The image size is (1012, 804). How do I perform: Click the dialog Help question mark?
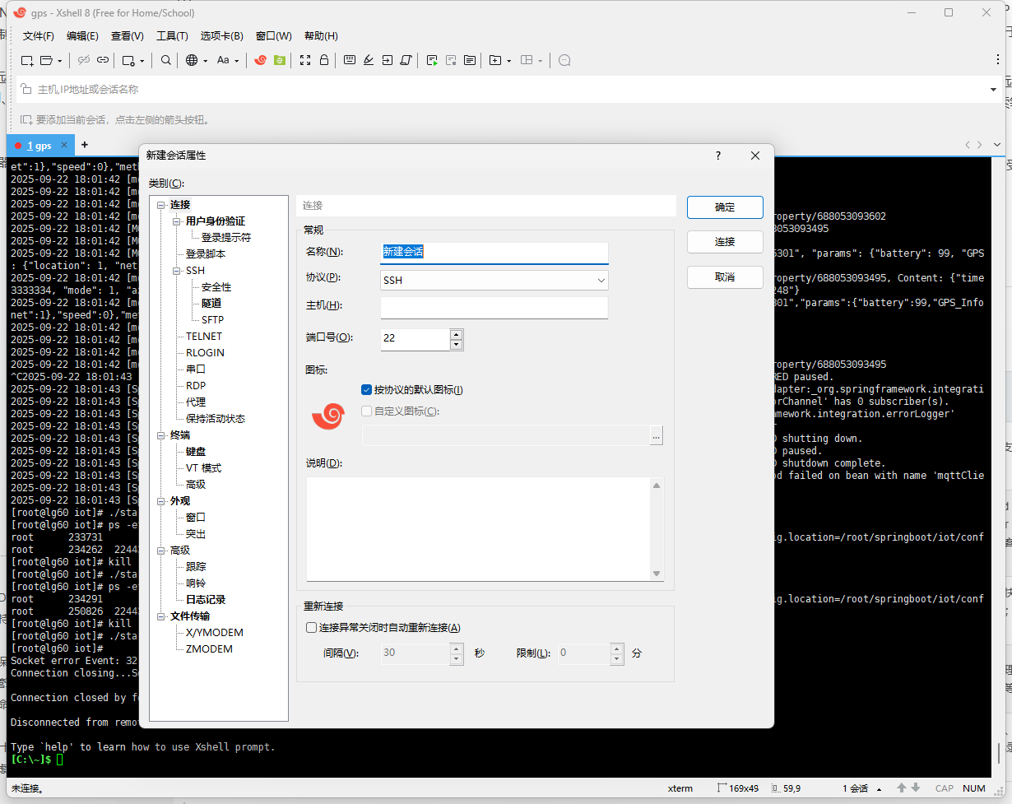(x=718, y=156)
